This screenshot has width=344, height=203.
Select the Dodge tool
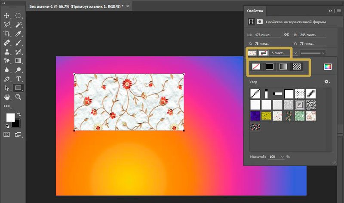[18, 70]
